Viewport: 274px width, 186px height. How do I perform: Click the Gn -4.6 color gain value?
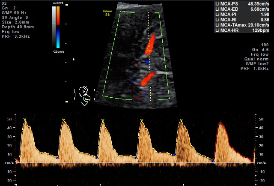coord(260,50)
